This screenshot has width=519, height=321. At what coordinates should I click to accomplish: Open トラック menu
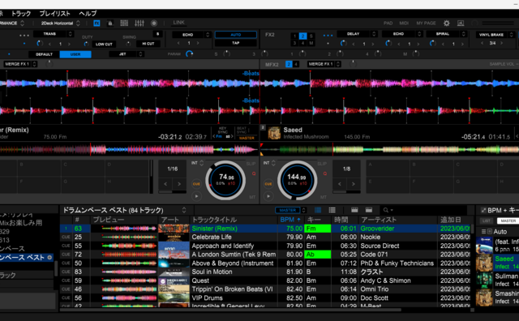click(20, 14)
